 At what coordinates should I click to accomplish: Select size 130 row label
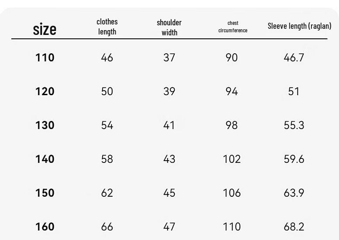[45, 125]
